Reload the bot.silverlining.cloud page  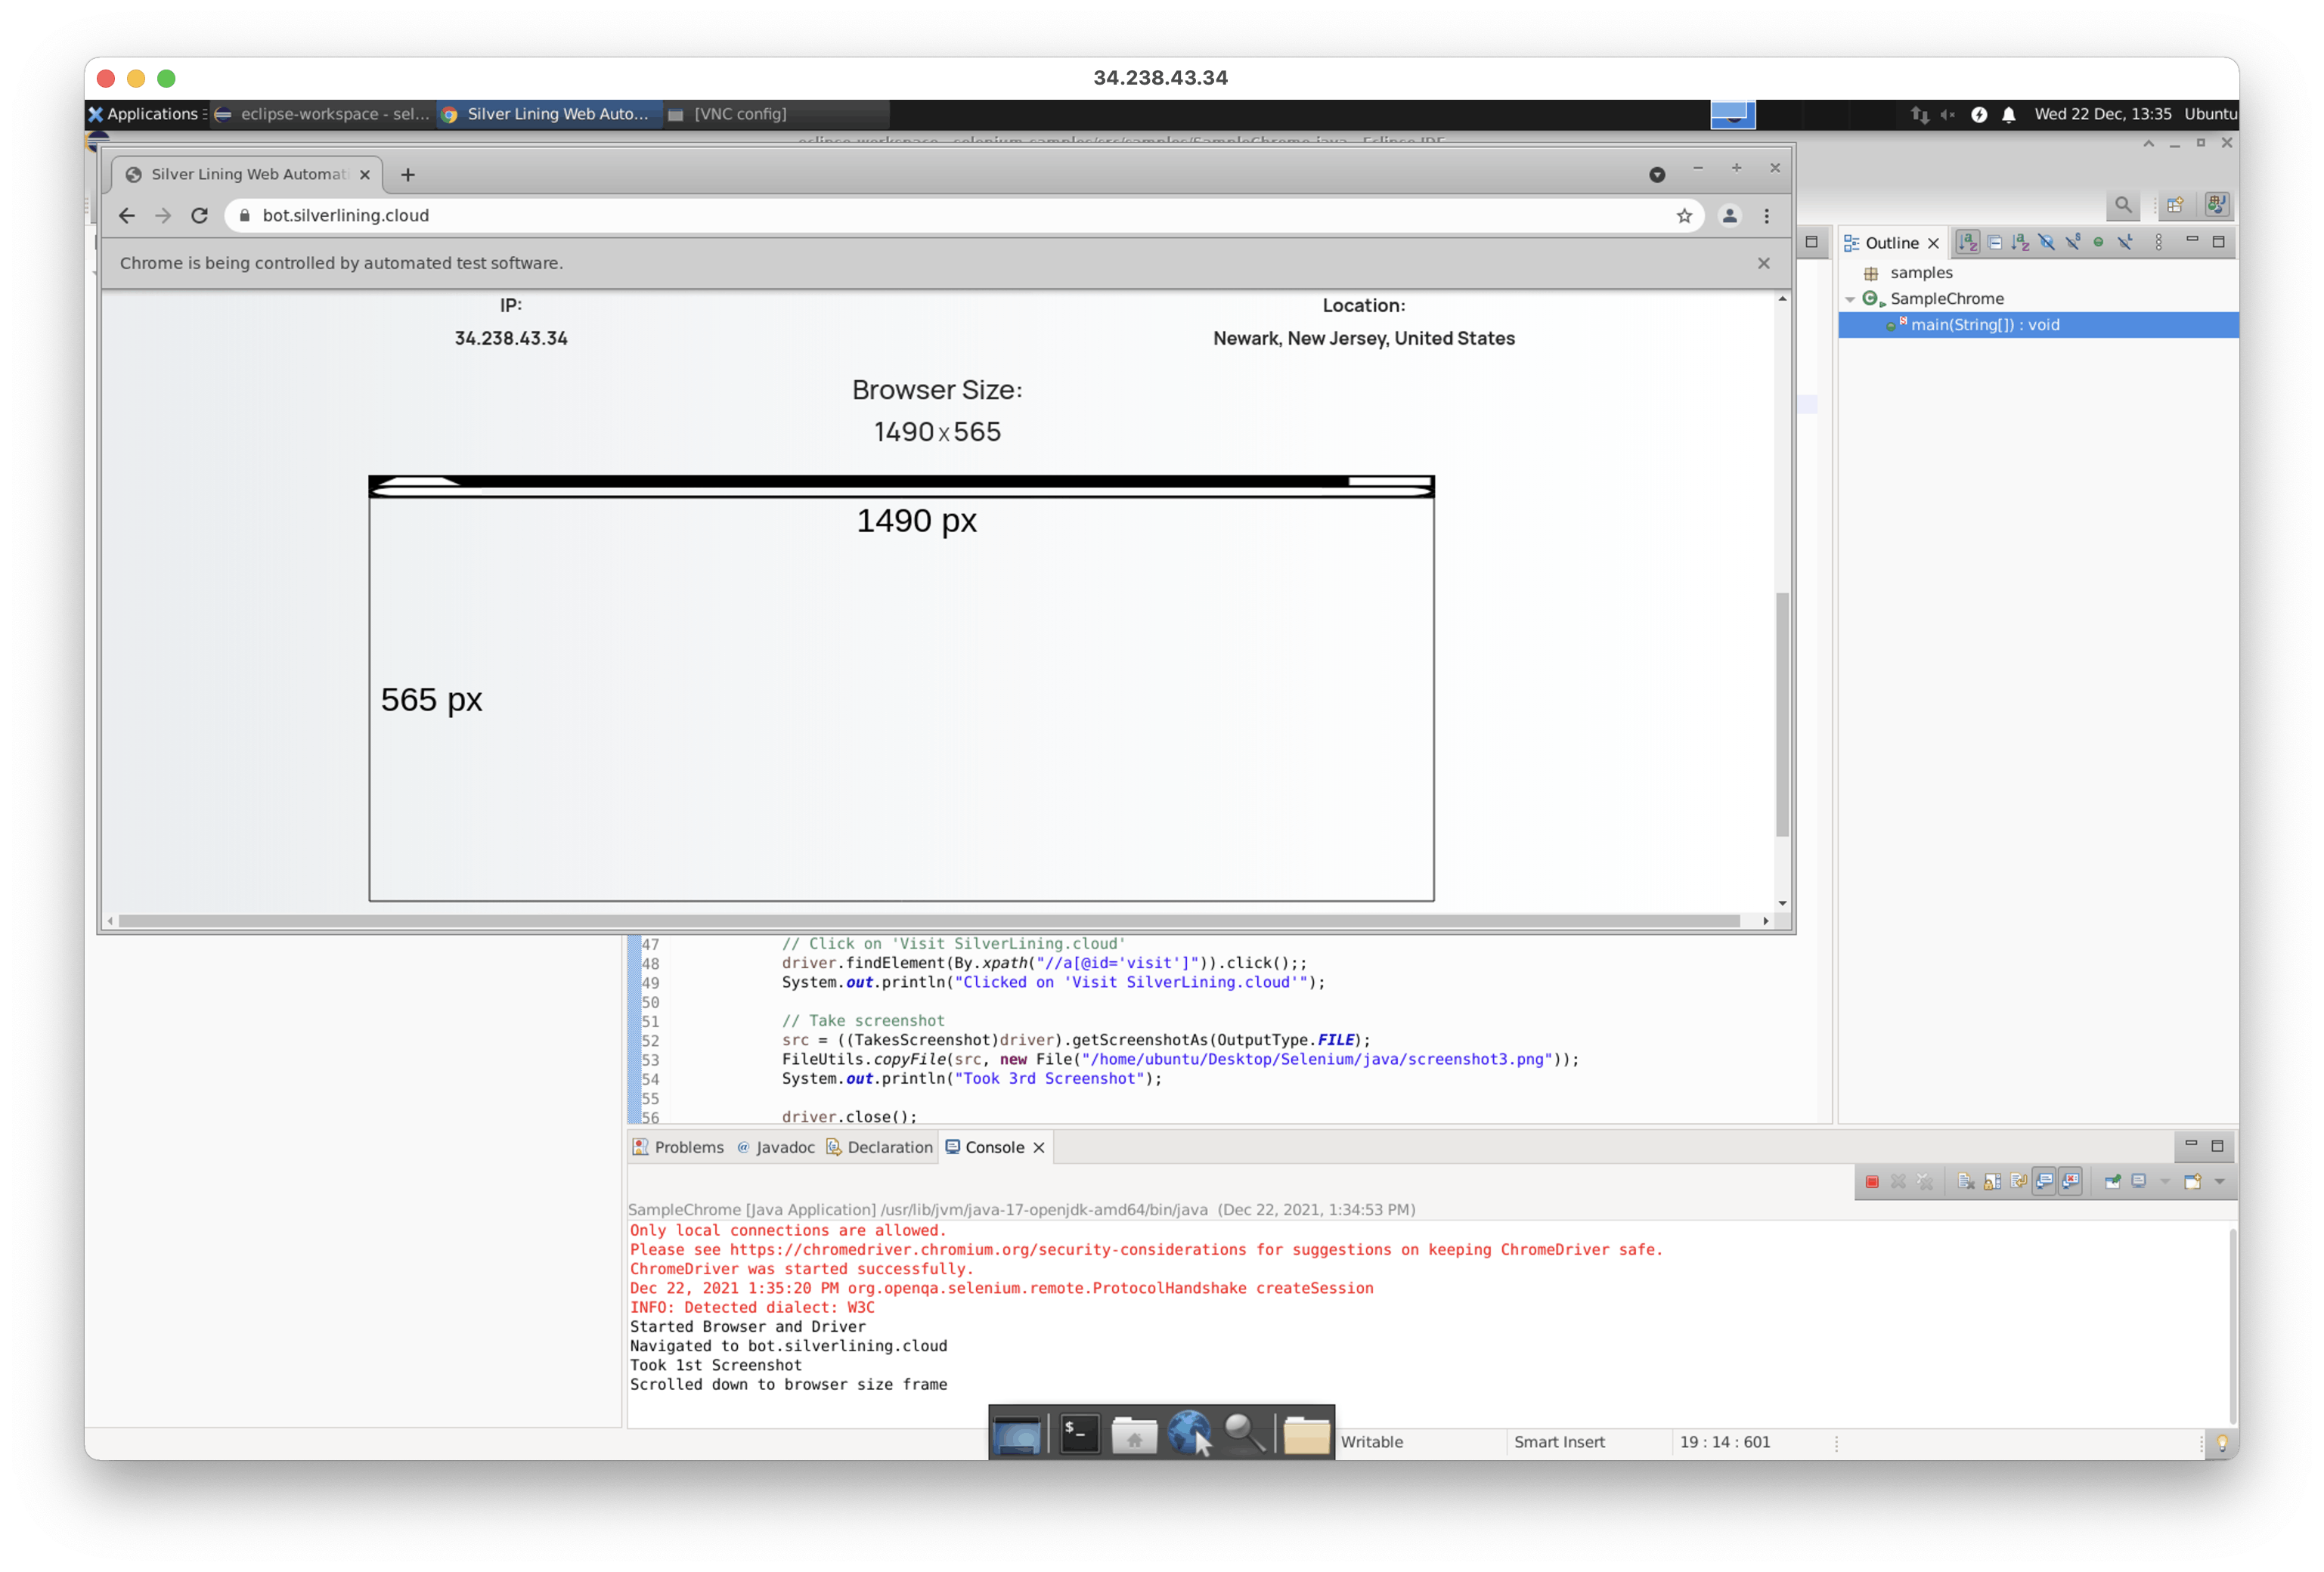pos(200,216)
